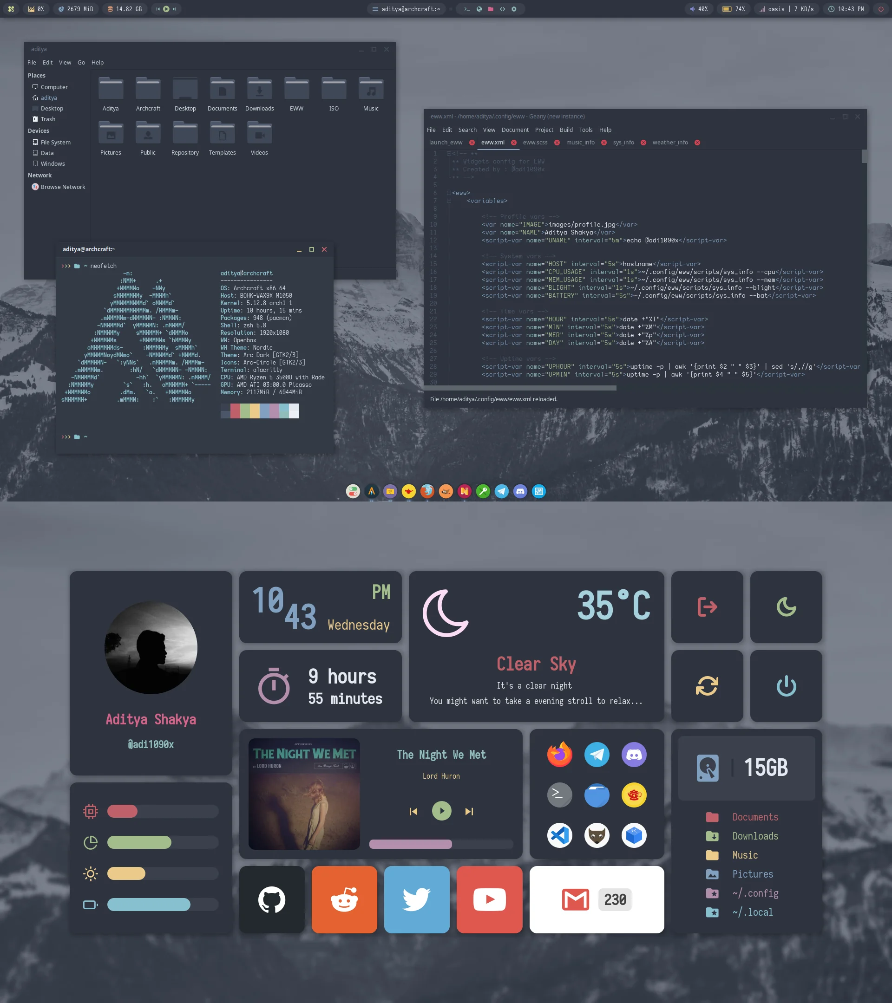Open Telegram via dashboard icon
Screen dimensions: 892x1003
597,754
